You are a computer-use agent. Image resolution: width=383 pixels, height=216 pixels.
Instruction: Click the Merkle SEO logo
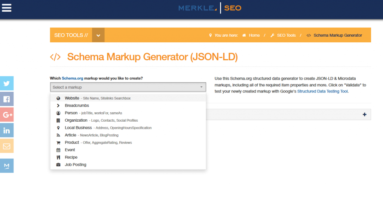pos(210,8)
